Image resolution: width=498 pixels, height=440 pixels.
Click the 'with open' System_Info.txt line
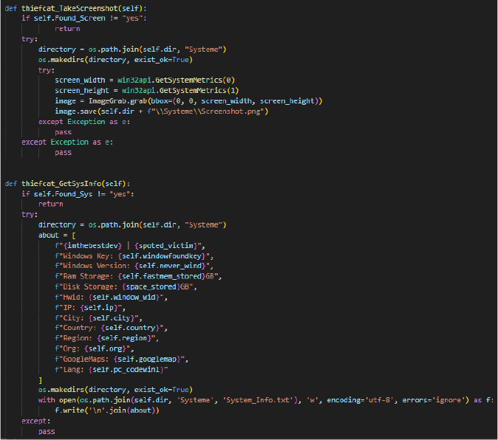pos(266,400)
